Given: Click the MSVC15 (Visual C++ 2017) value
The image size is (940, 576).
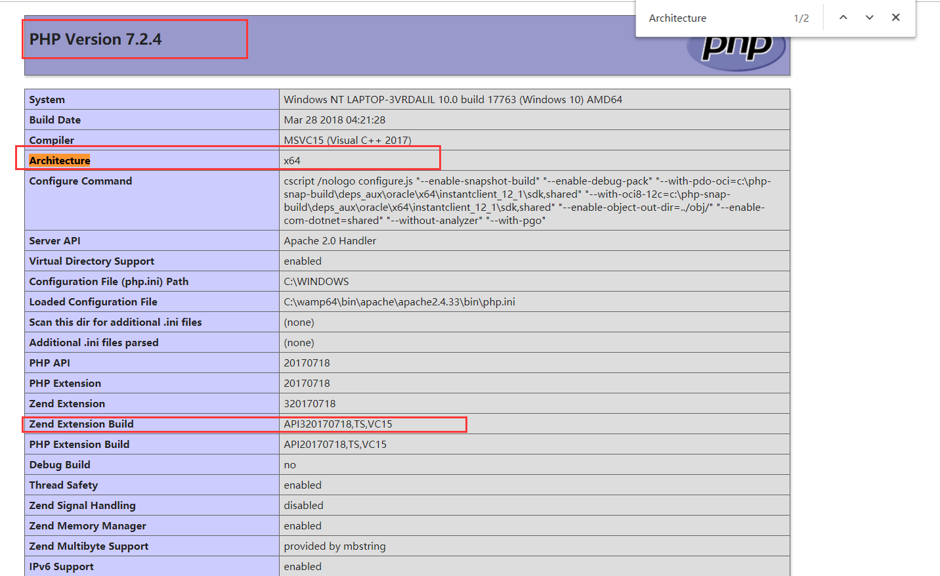Looking at the screenshot, I should click(348, 141).
